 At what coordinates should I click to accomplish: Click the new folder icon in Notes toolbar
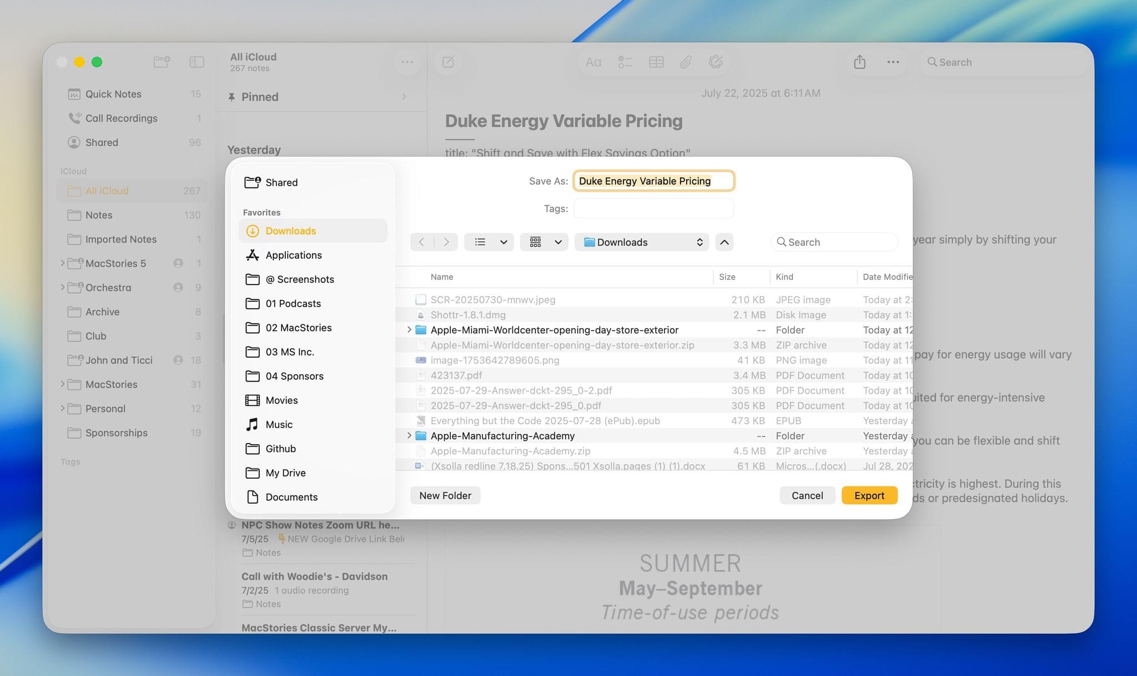[x=162, y=62]
